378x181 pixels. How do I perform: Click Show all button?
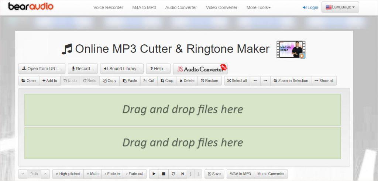tap(324, 81)
